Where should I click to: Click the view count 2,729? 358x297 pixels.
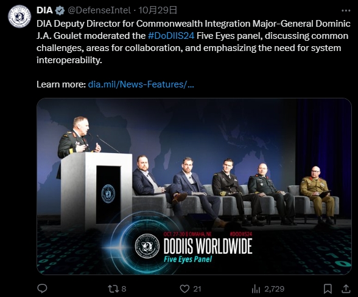(274, 289)
